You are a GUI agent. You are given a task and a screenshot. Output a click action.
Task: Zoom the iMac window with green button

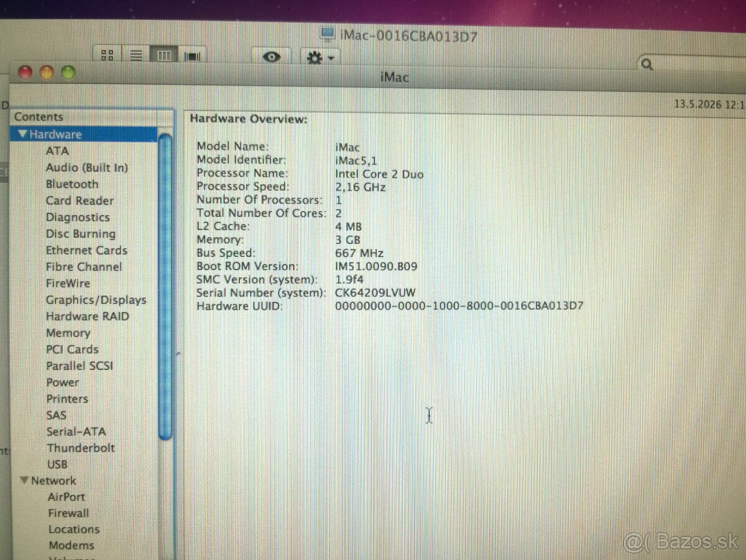pos(68,73)
